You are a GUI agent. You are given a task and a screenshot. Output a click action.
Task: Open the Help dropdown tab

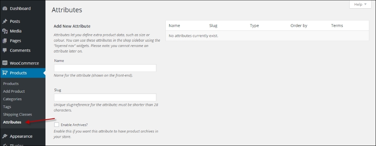pos(360,4)
